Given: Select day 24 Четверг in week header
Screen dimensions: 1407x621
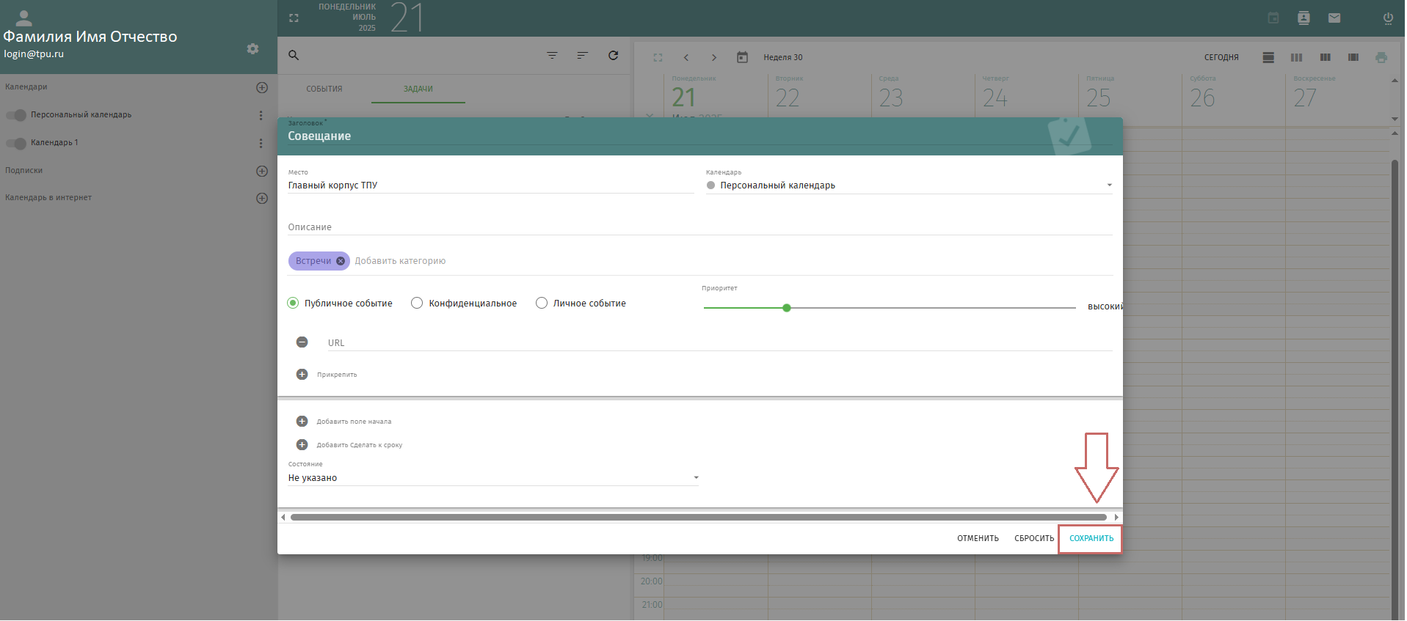Looking at the screenshot, I should [x=995, y=98].
